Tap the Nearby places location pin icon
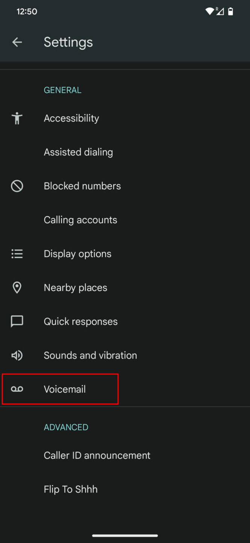 tap(17, 287)
